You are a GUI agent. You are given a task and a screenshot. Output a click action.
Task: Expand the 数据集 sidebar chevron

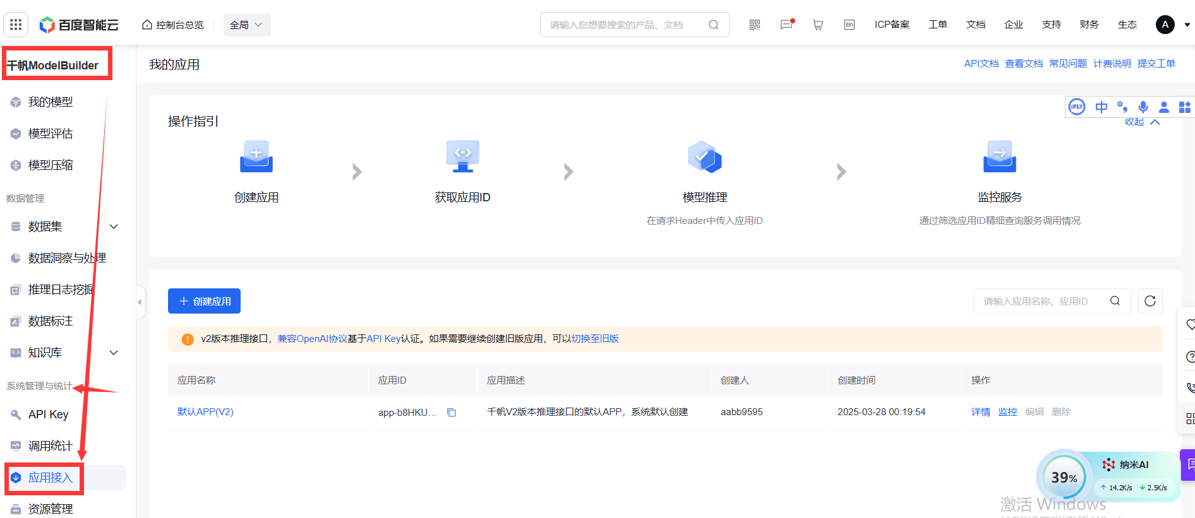pyautogui.click(x=114, y=227)
